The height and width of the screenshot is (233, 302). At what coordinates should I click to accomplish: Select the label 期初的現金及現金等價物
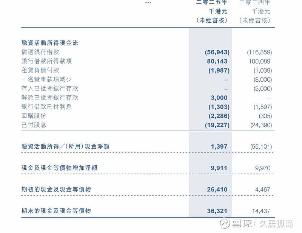pos(56,189)
